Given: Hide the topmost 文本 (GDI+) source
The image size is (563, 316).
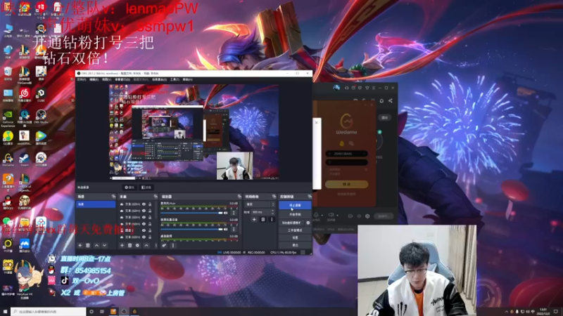Looking at the screenshot, I should pyautogui.click(x=144, y=204).
